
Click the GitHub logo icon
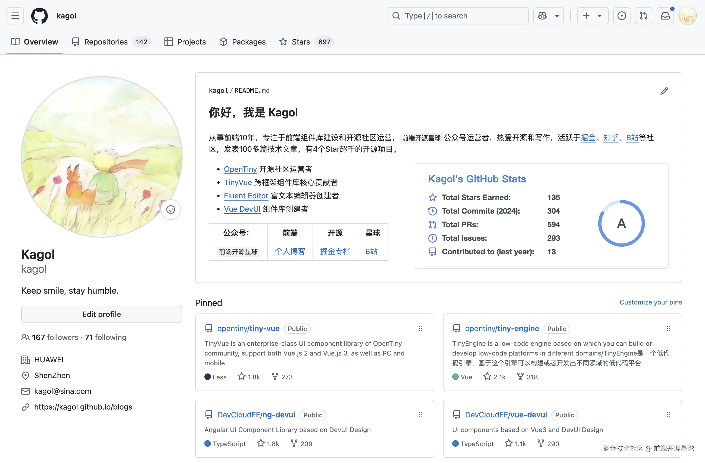point(39,16)
